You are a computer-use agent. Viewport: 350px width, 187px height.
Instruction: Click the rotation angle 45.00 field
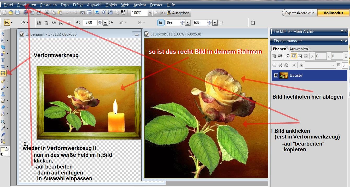(x=90, y=23)
